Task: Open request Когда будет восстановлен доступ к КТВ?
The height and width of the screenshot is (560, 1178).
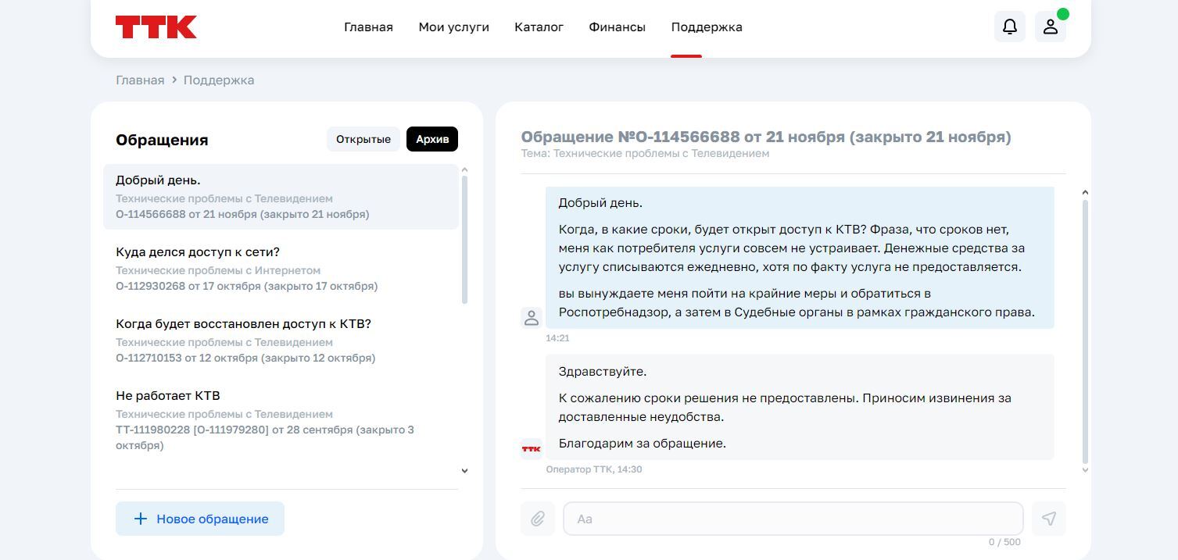Action: pos(281,341)
